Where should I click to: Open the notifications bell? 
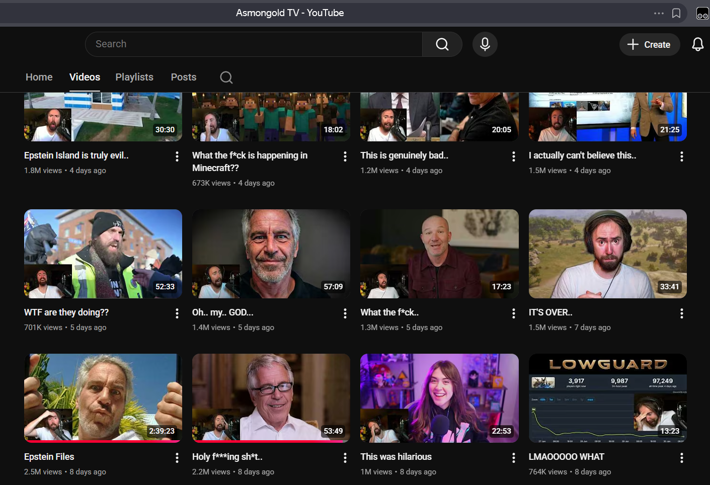pyautogui.click(x=698, y=44)
